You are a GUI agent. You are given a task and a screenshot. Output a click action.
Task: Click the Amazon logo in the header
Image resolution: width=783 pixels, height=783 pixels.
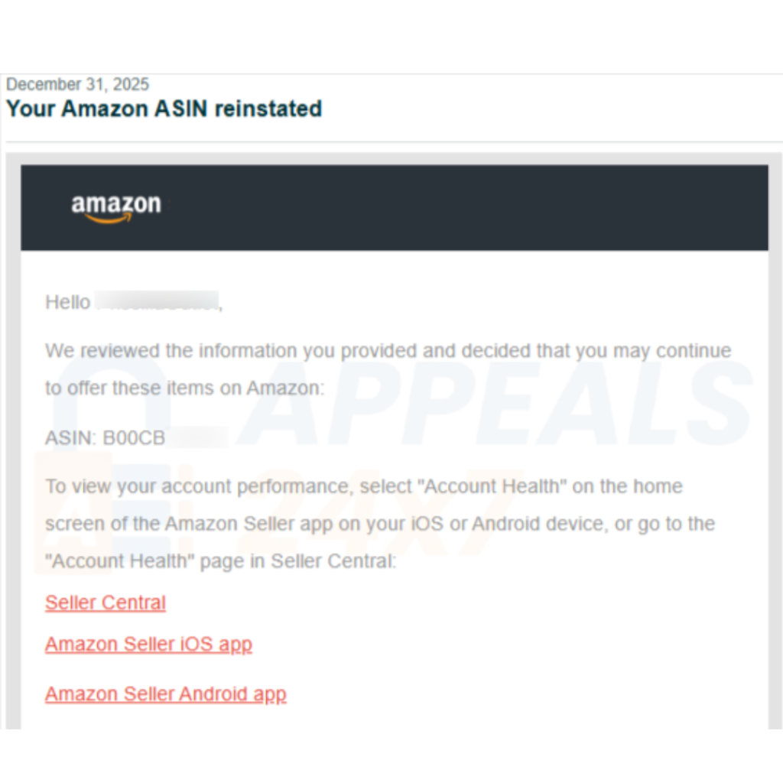click(x=116, y=207)
